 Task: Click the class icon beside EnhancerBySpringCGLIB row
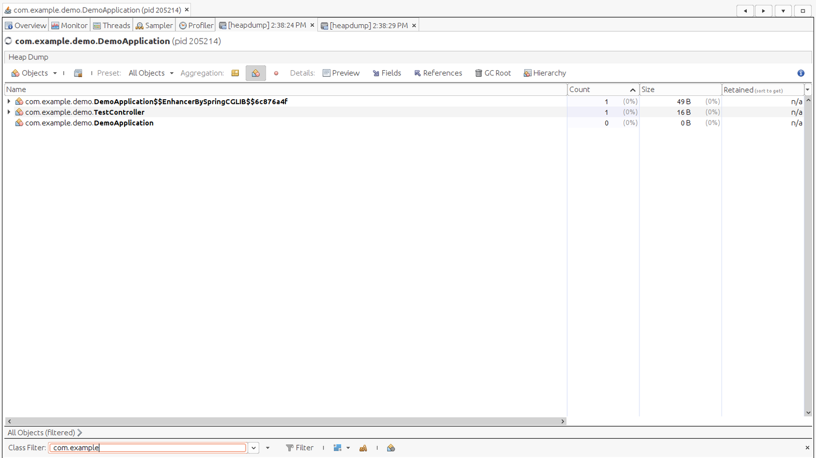[19, 101]
